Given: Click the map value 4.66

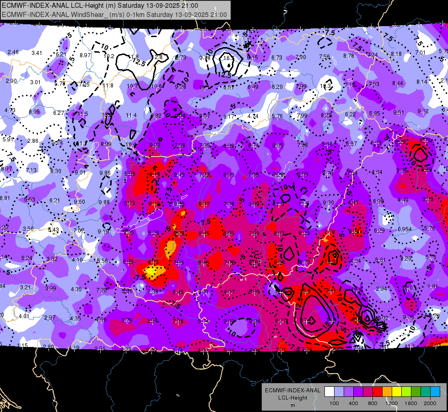Looking at the screenshot, I should pos(101,320).
